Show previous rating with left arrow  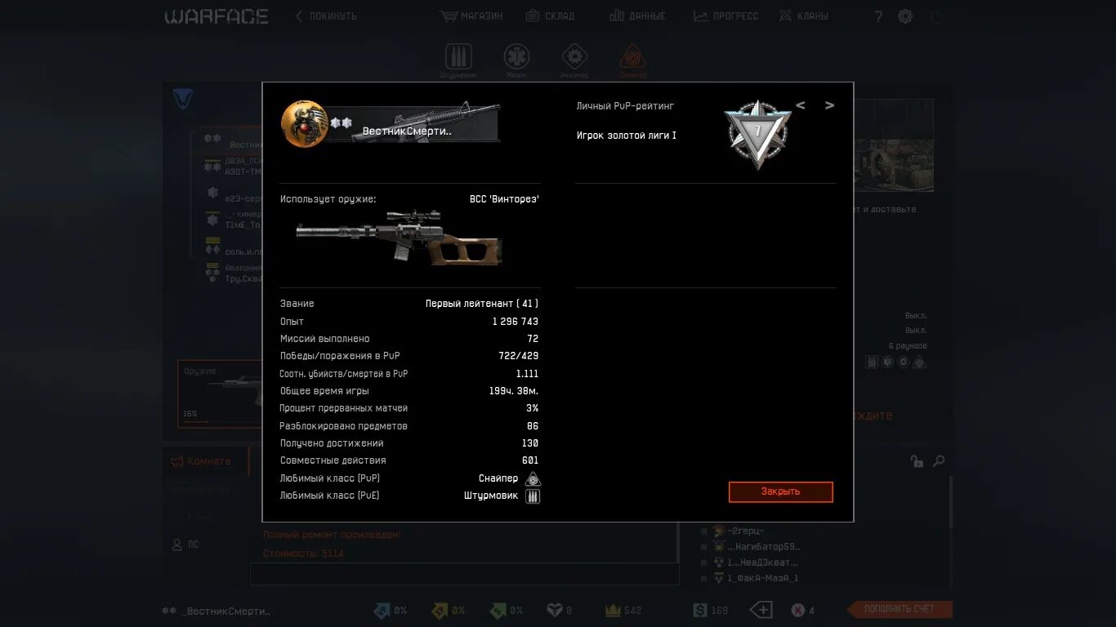[x=801, y=105]
